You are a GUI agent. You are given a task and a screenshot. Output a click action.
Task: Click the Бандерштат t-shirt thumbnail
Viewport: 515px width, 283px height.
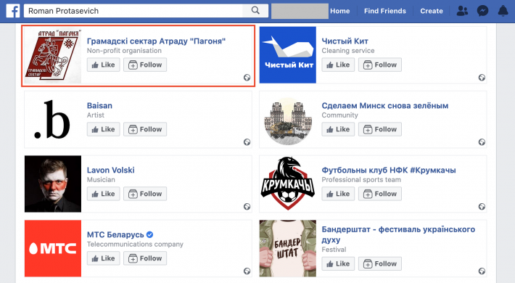(x=288, y=248)
